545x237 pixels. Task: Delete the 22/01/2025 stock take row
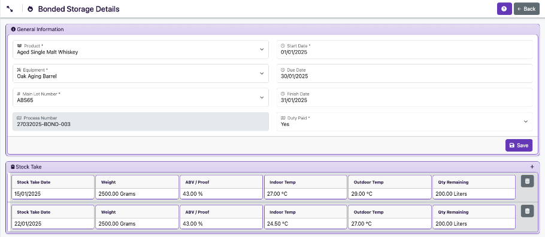click(x=527, y=211)
